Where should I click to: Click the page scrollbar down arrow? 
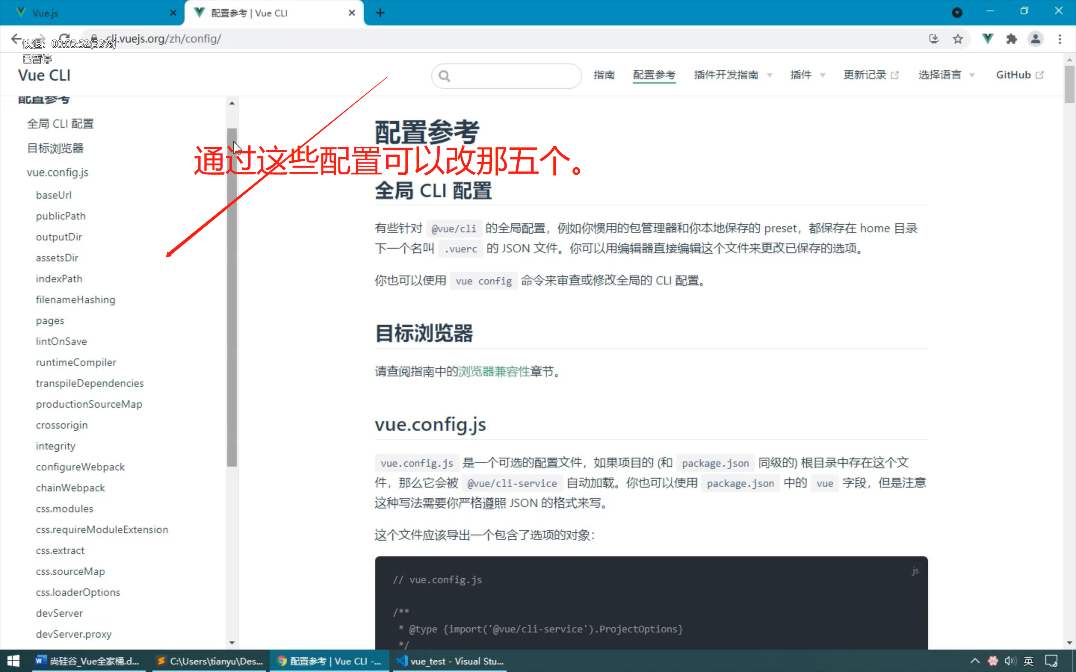(x=1069, y=643)
